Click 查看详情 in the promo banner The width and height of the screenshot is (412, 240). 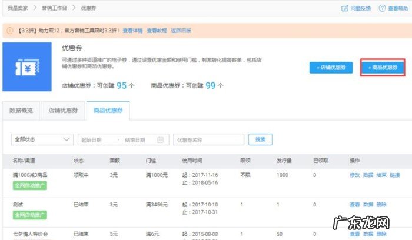point(132,31)
